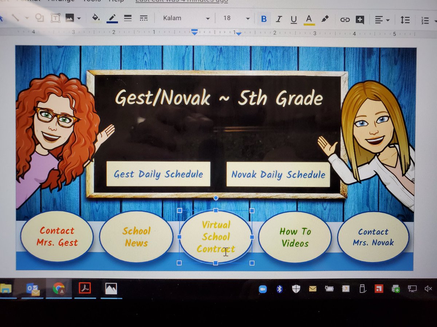437x327 pixels.
Task: Open the Fill color paint bucket
Action: tap(96, 18)
